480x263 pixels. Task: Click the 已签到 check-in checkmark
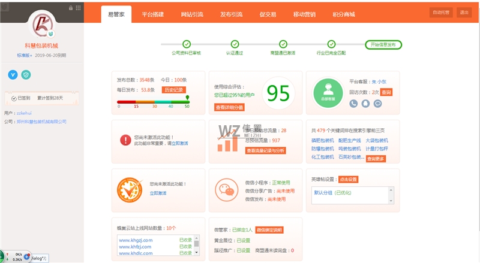click(13, 98)
